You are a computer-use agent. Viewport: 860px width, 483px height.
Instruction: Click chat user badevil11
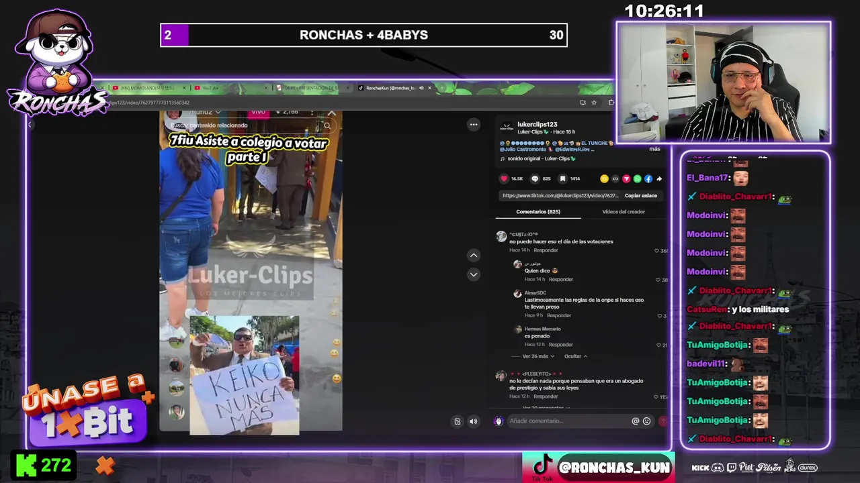[706, 364]
